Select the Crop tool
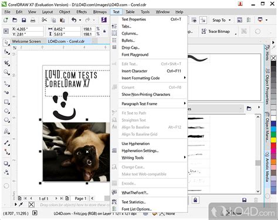 (x=6, y=63)
